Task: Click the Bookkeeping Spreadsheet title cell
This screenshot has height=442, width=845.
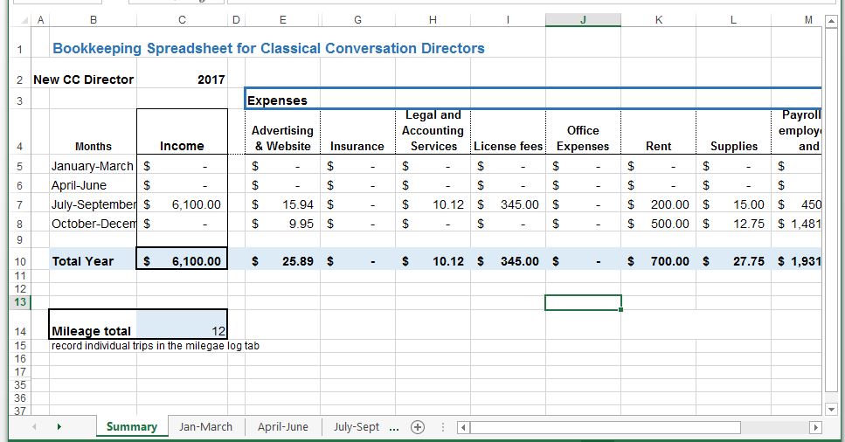Action: pyautogui.click(x=268, y=49)
